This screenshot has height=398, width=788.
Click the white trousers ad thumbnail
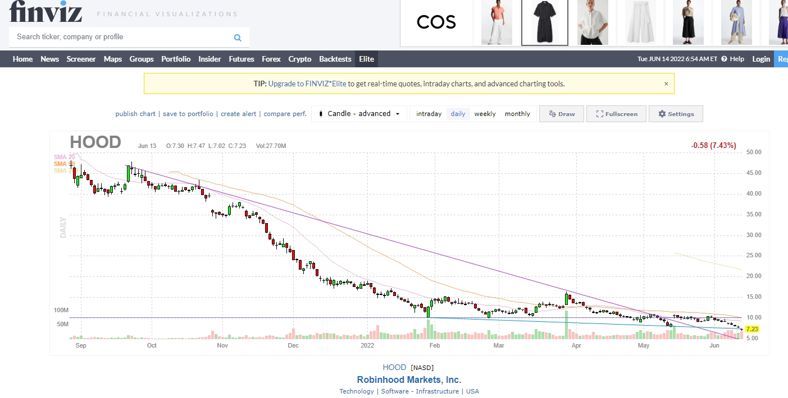(640, 22)
